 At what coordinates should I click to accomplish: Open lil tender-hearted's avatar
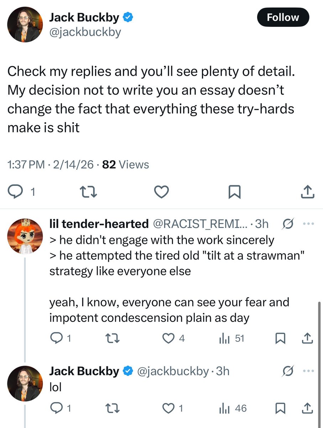pyautogui.click(x=24, y=236)
